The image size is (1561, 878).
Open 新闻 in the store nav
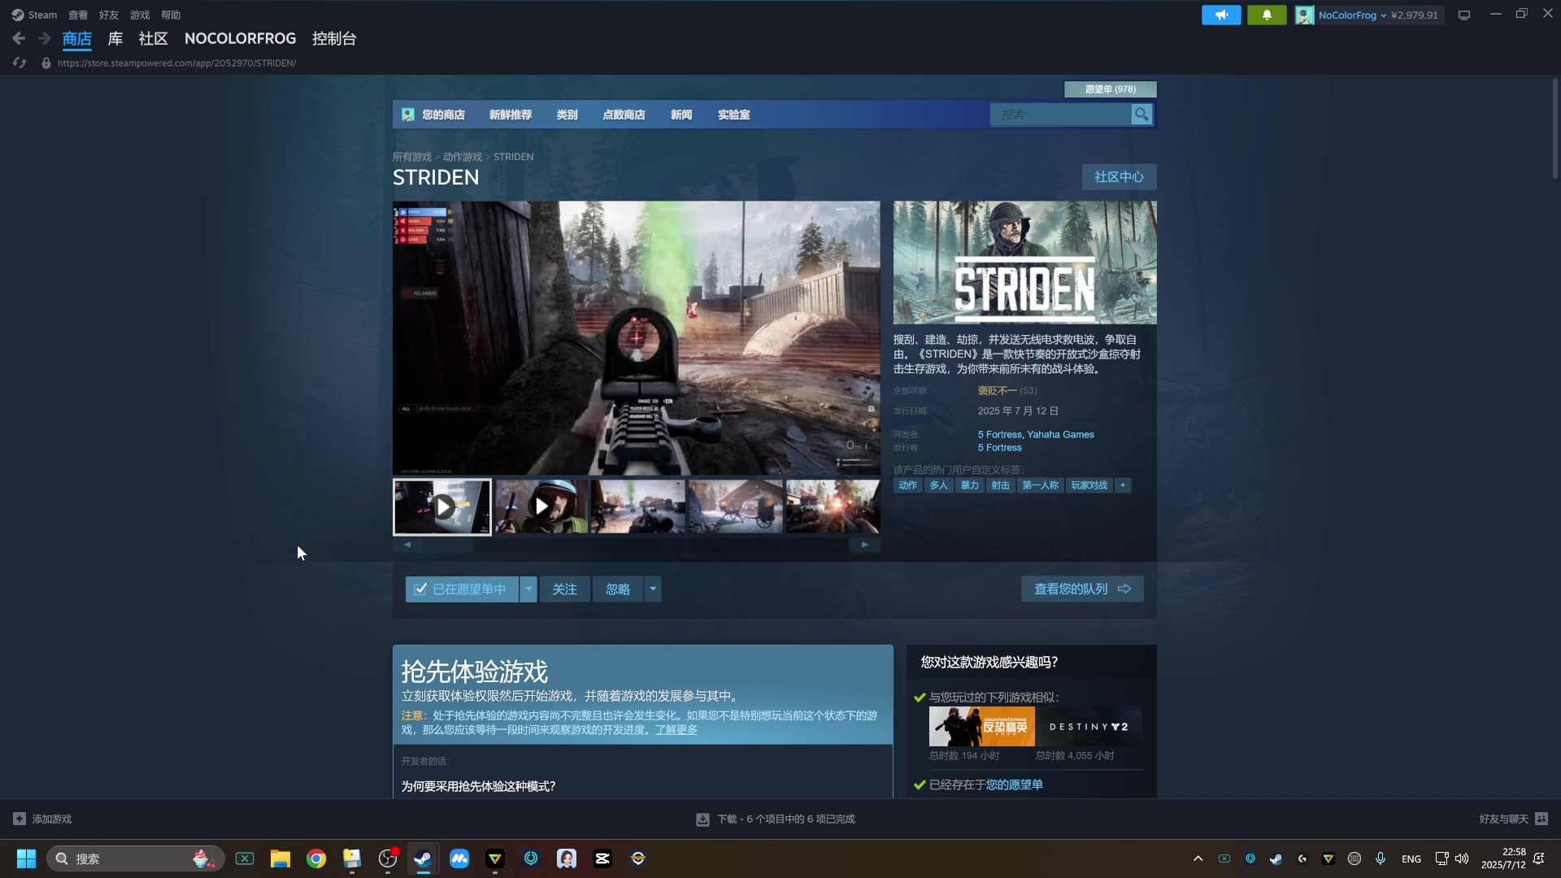click(681, 115)
